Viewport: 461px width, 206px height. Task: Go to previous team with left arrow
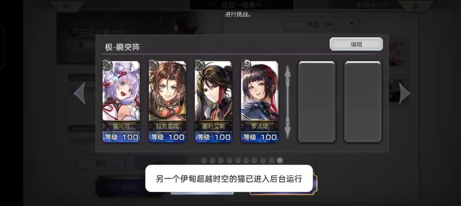tap(80, 93)
